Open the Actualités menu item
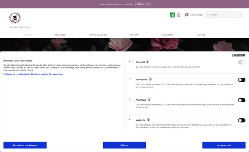 tap(168, 35)
